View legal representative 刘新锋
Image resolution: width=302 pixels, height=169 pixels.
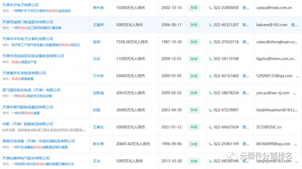pos(98,93)
